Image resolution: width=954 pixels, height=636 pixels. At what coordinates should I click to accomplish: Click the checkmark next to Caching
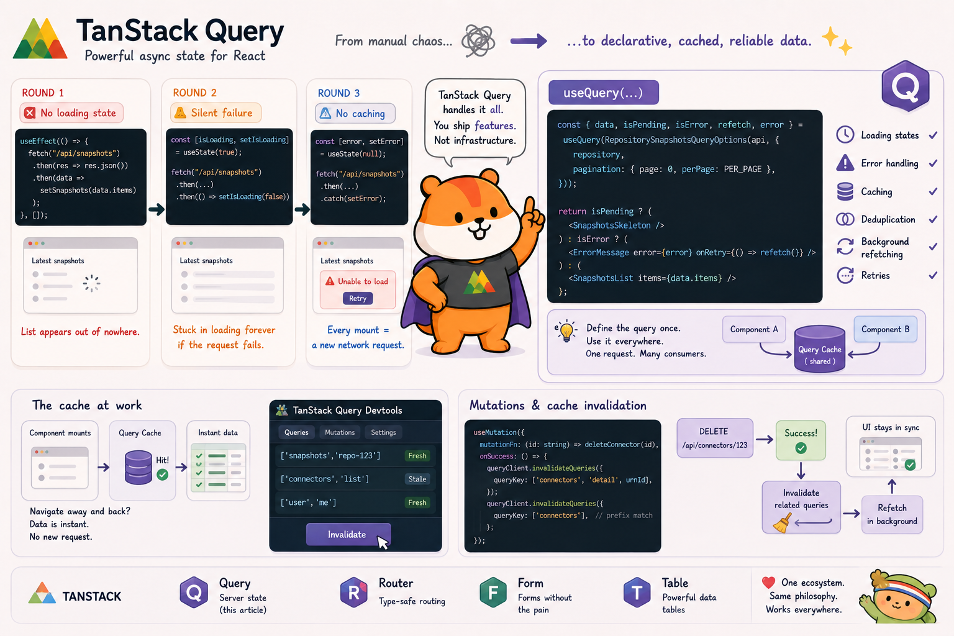pos(933,191)
